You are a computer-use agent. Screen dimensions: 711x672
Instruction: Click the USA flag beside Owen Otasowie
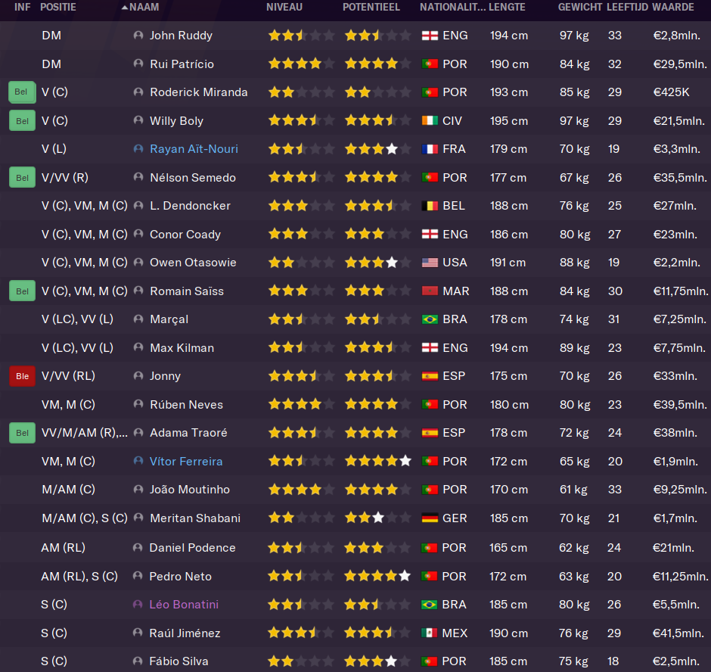click(x=430, y=263)
